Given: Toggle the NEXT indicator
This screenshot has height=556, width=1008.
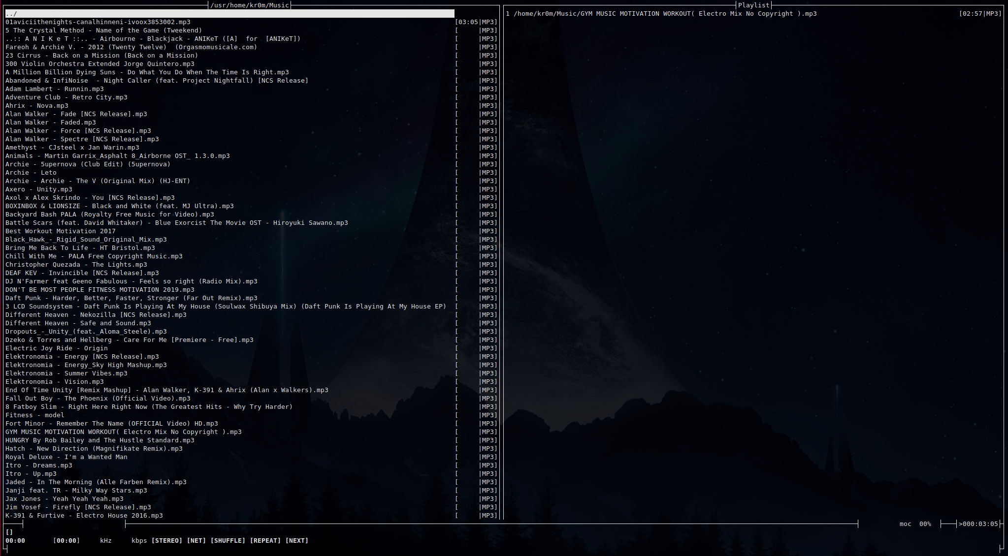Looking at the screenshot, I should click(x=296, y=540).
